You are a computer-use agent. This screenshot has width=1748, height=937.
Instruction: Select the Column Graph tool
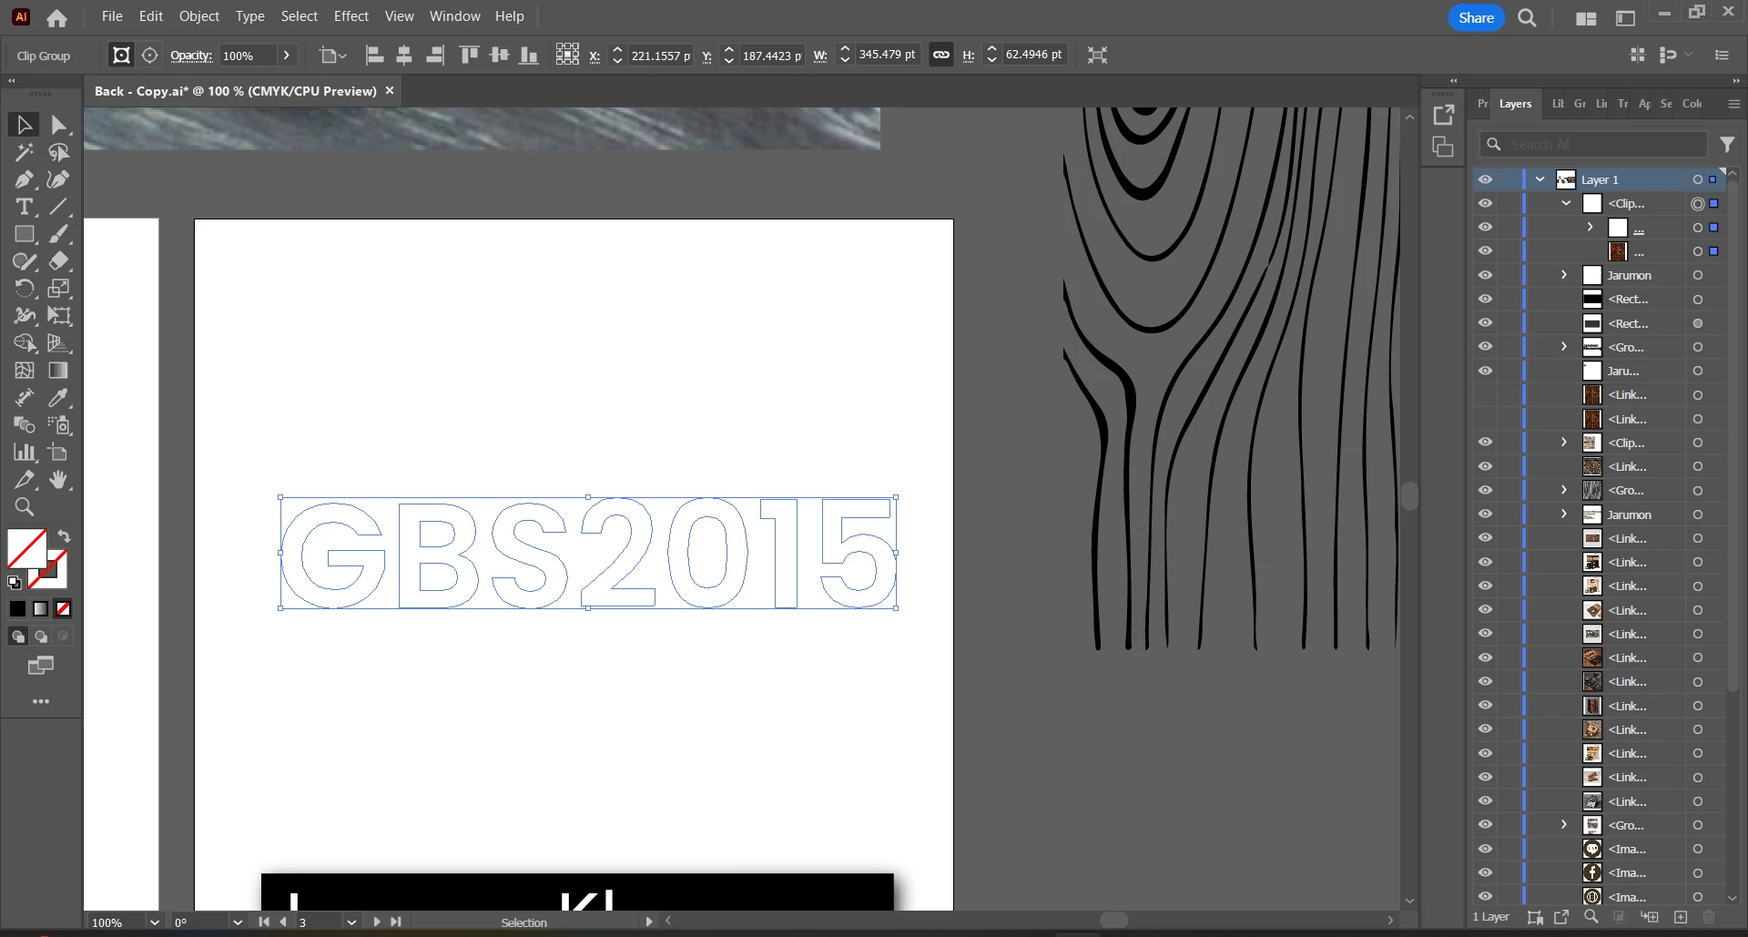(x=25, y=453)
